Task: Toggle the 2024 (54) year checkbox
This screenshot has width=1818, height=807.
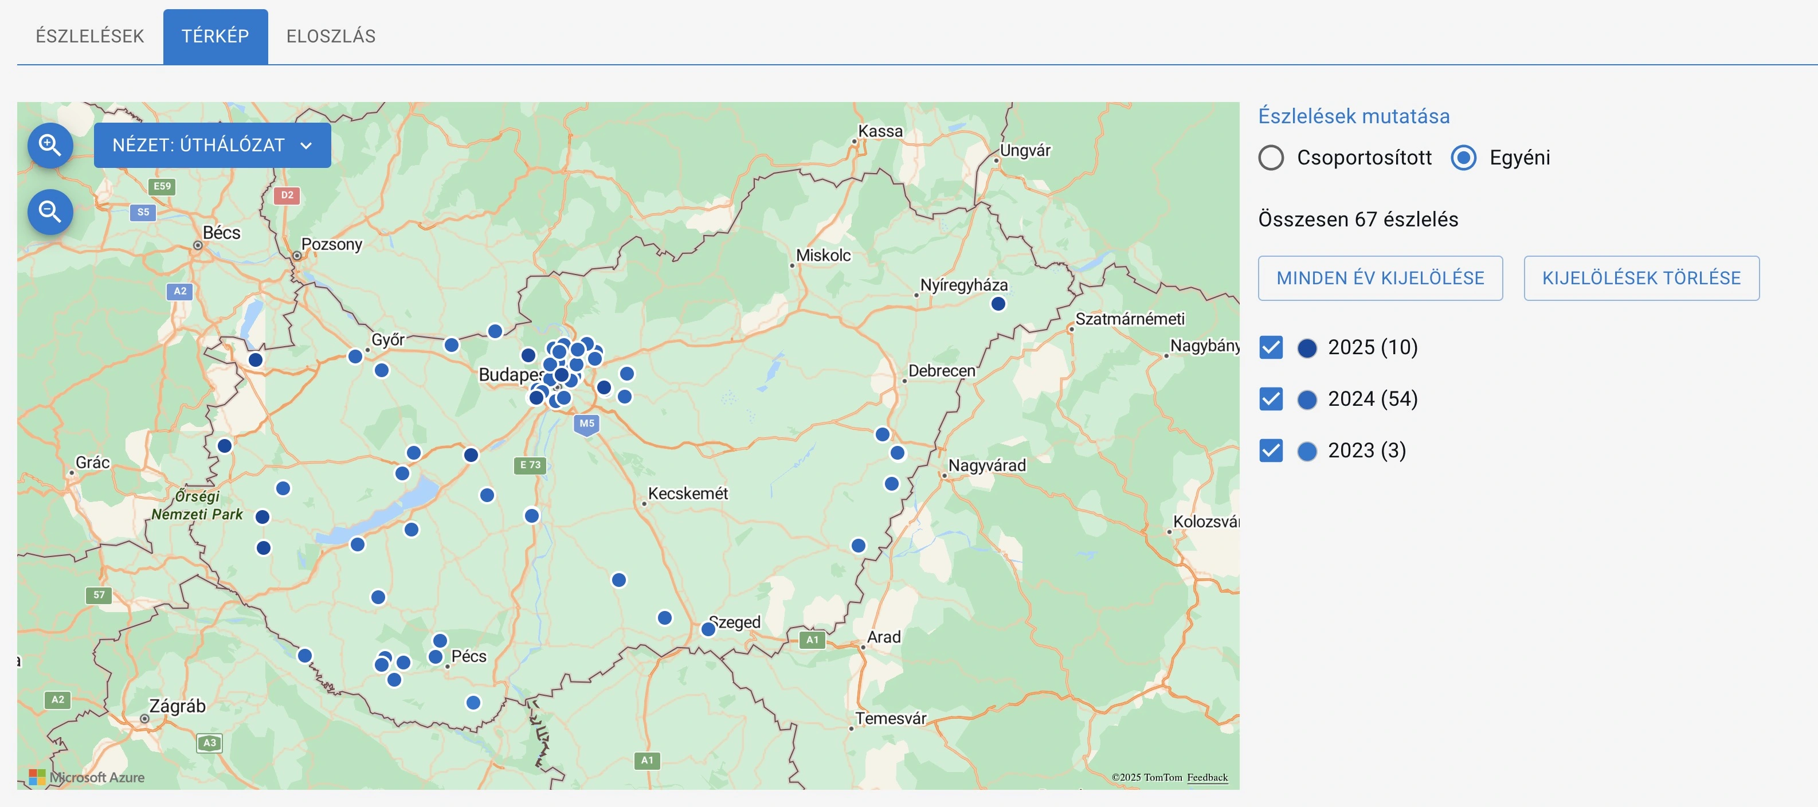Action: click(x=1271, y=399)
